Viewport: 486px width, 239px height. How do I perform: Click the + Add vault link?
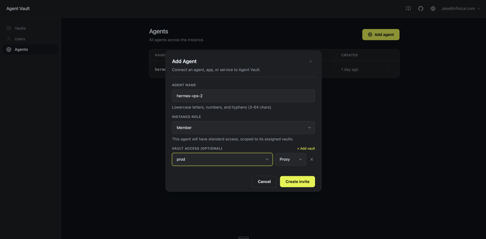coord(306,149)
